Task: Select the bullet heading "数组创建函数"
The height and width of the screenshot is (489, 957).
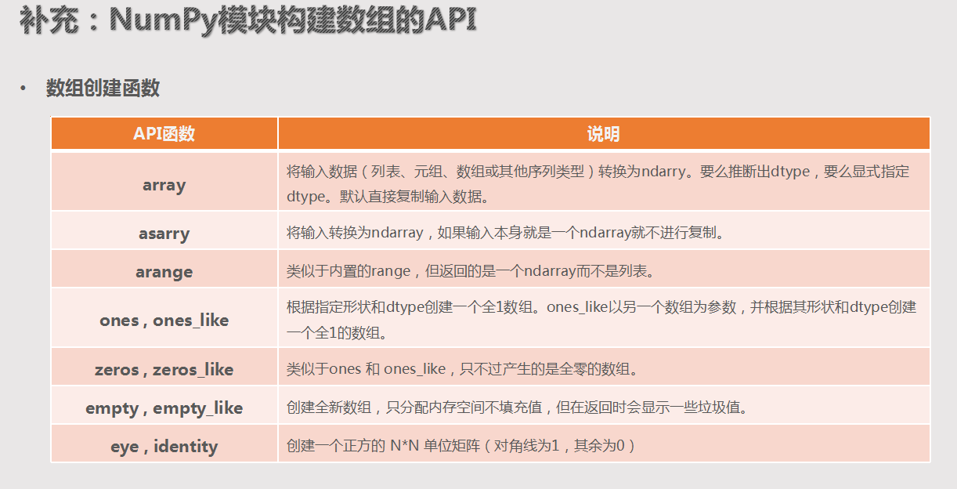Action: coord(103,88)
